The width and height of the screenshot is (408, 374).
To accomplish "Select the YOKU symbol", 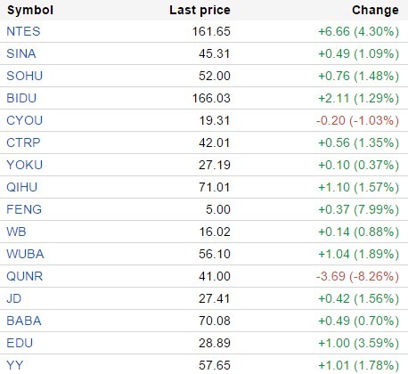I will click(25, 165).
